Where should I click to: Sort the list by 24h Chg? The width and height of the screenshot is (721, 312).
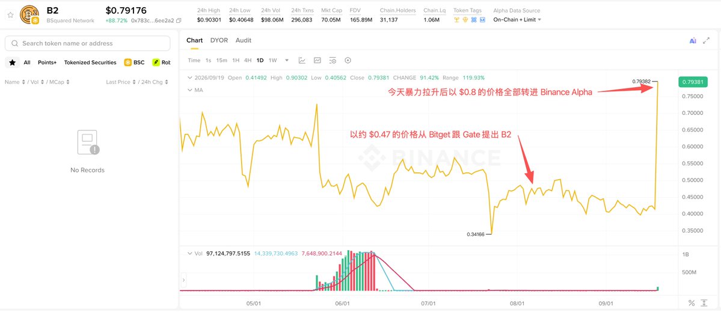[x=156, y=82]
